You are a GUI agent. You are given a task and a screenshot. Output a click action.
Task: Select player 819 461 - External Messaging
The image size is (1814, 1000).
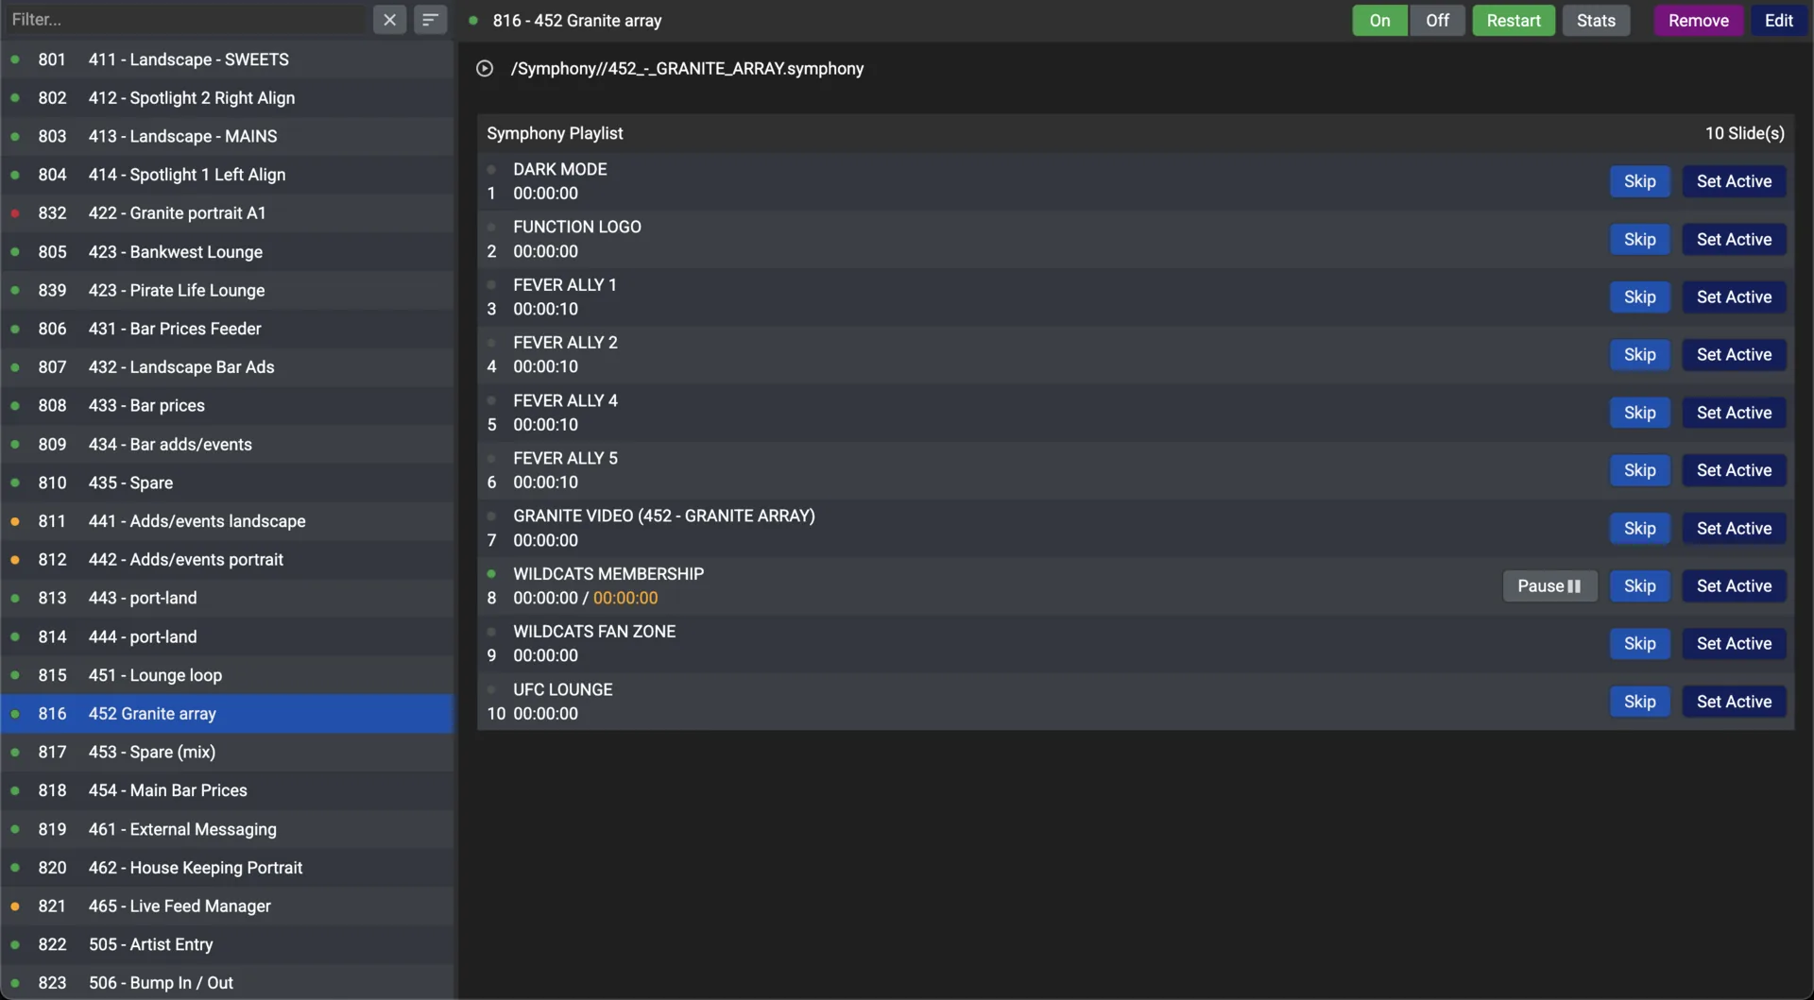(x=228, y=829)
